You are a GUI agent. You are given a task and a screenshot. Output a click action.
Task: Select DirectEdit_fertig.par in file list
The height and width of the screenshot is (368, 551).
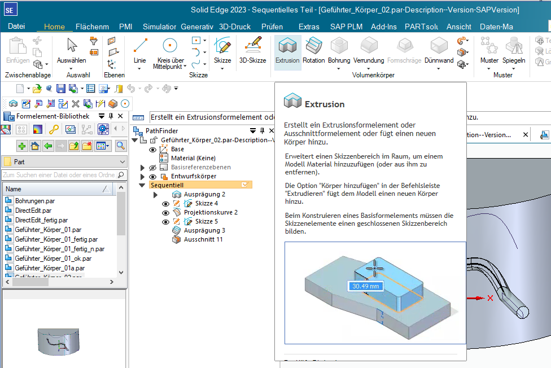(41, 220)
